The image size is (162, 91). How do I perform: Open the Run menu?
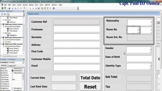36,5
